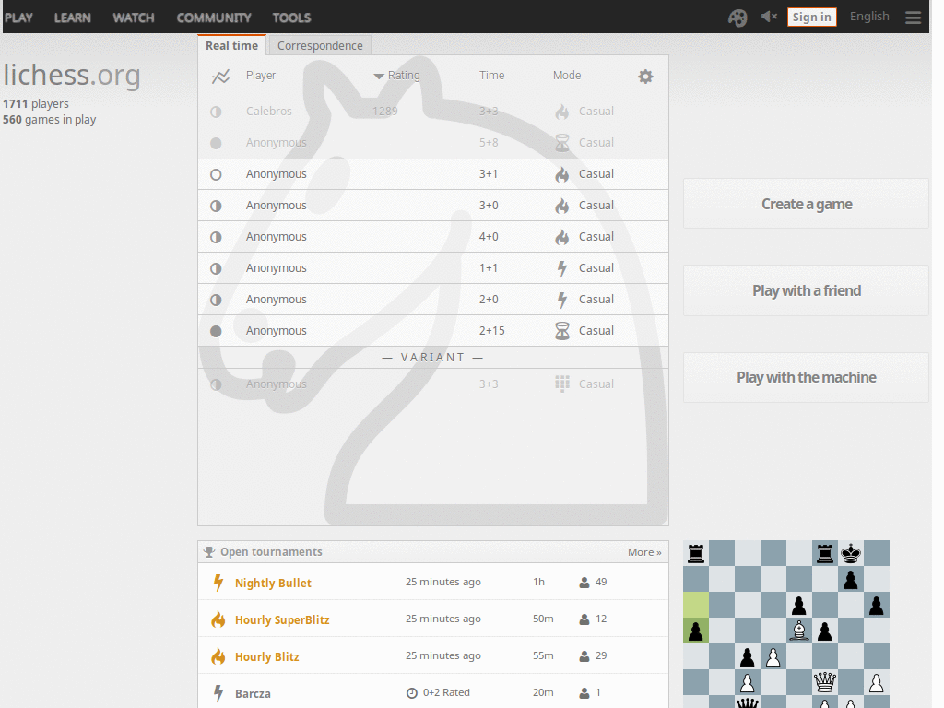This screenshot has height=708, width=944.
Task: Open the WATCH menu
Action: (134, 18)
